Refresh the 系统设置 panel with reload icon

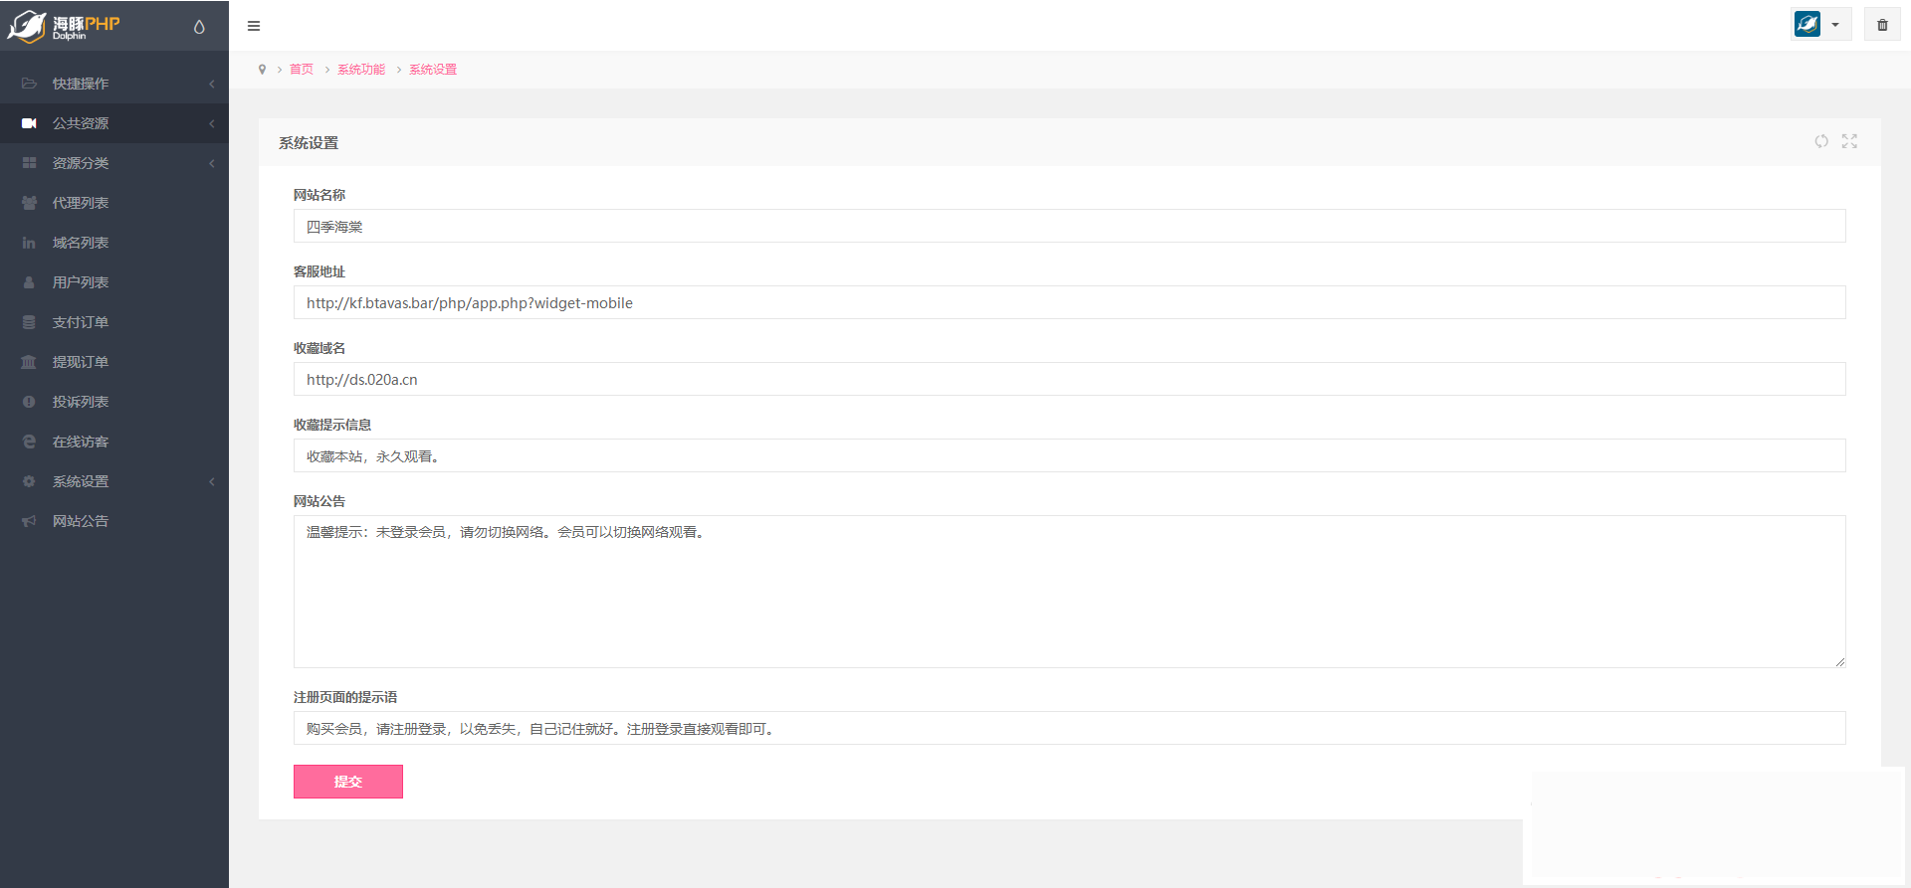pyautogui.click(x=1820, y=141)
